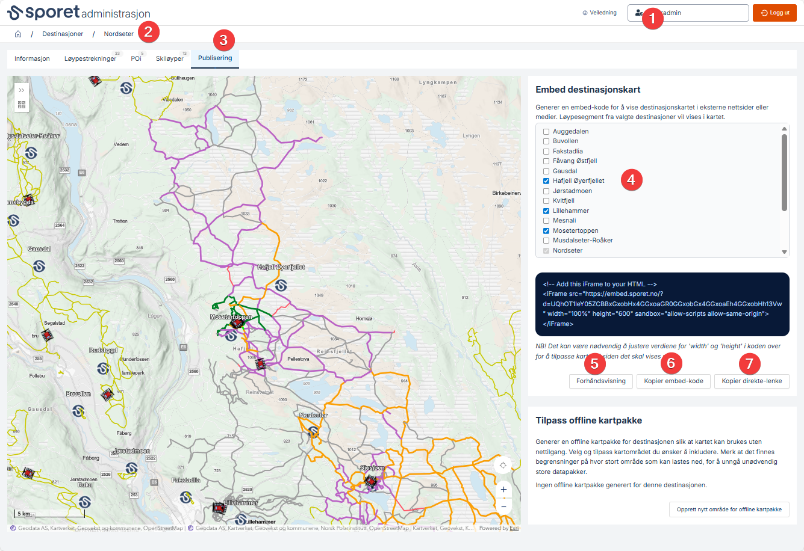Viewport: 804px width, 551px height.
Task: Open Destinasjoner breadcrumb link
Action: [63, 34]
